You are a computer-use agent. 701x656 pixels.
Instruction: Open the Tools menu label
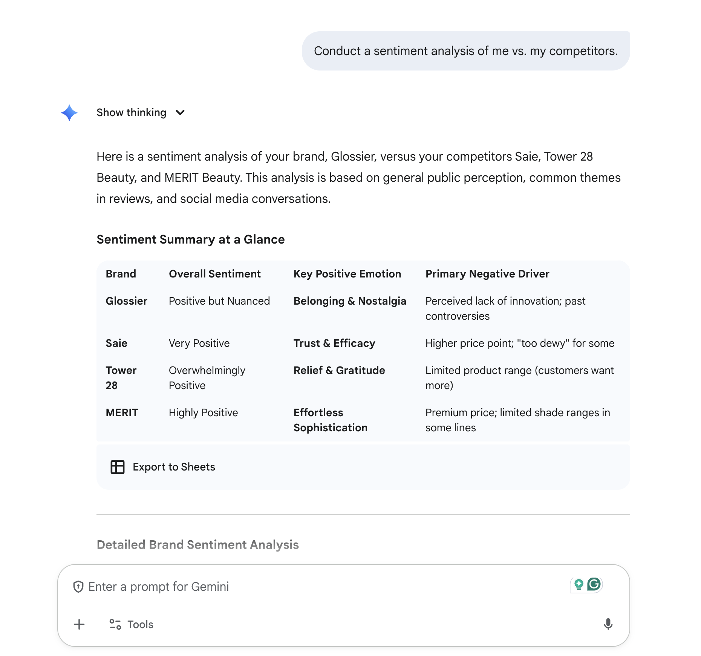click(140, 624)
